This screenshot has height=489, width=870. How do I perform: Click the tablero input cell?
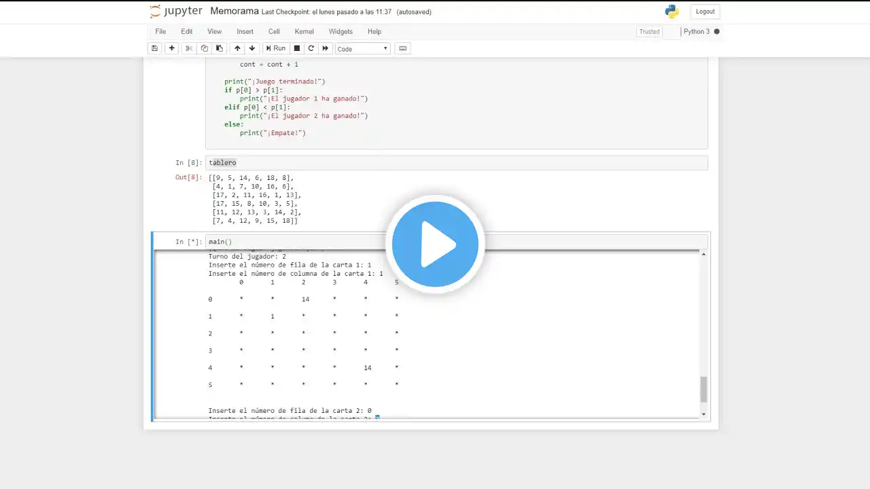[x=456, y=163]
